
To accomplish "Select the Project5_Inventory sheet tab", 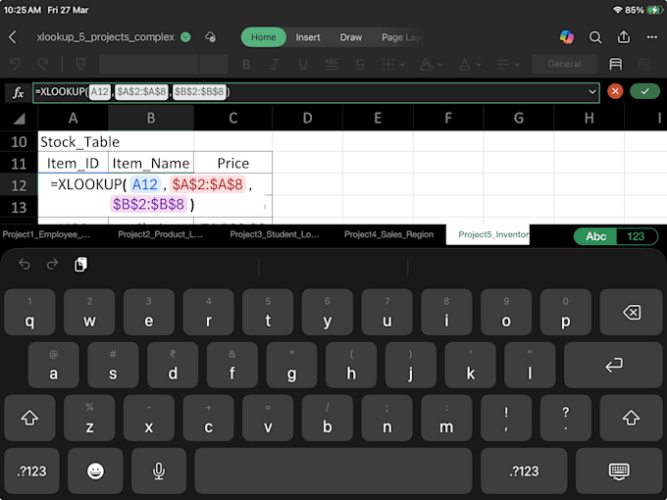I will 487,234.
